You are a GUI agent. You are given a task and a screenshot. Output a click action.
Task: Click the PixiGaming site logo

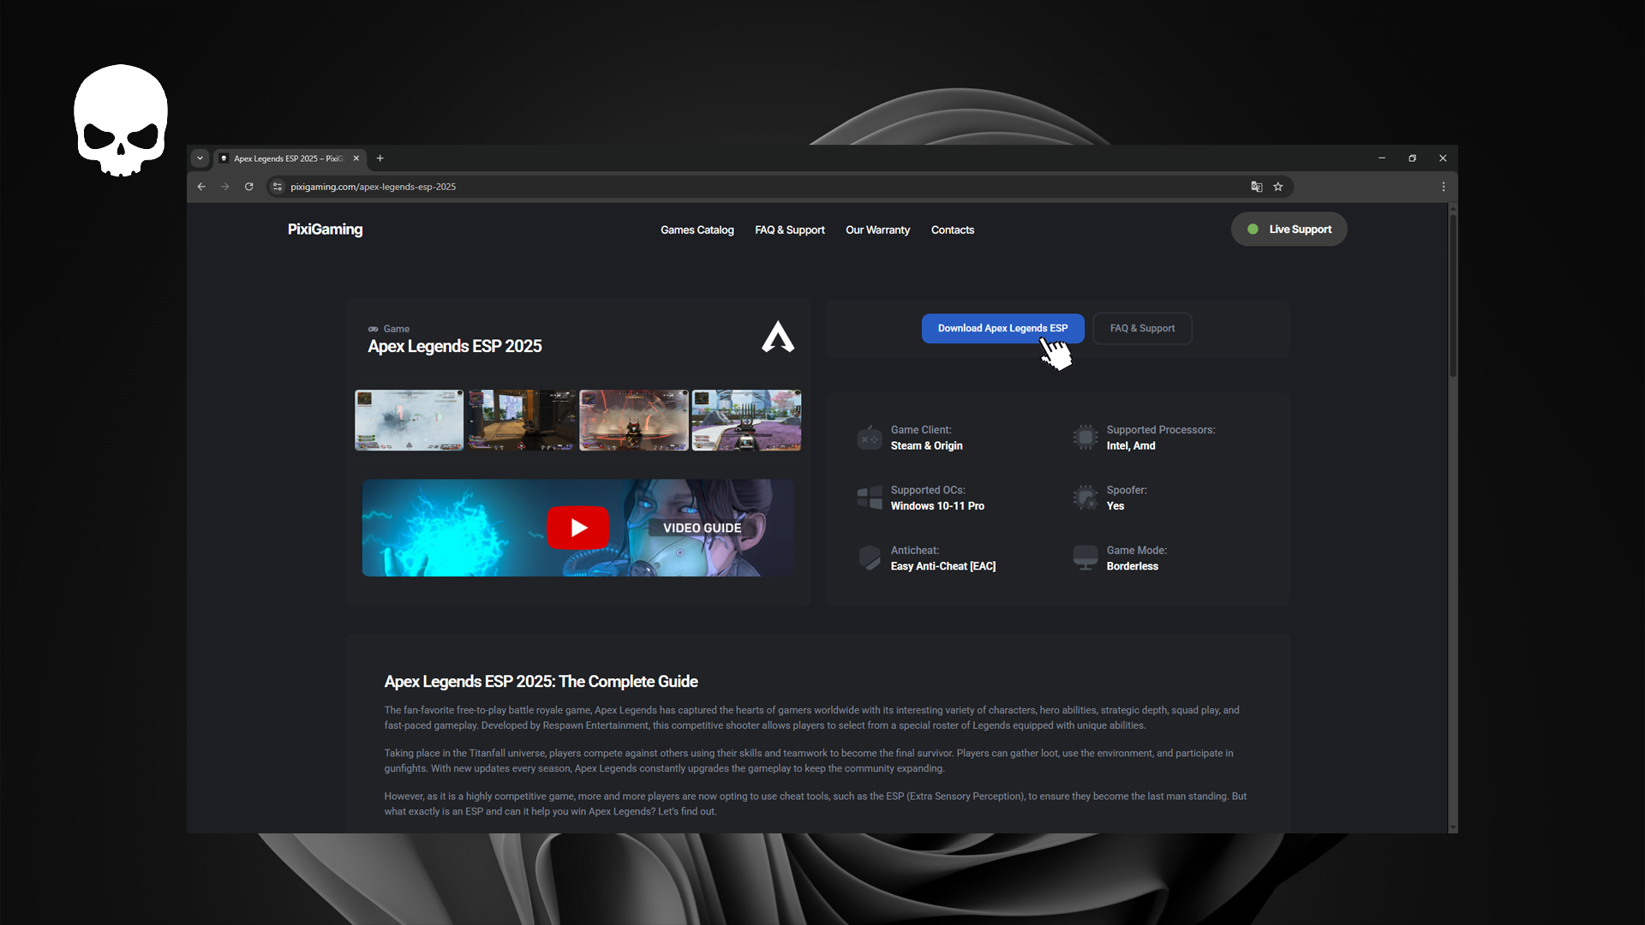tap(325, 230)
